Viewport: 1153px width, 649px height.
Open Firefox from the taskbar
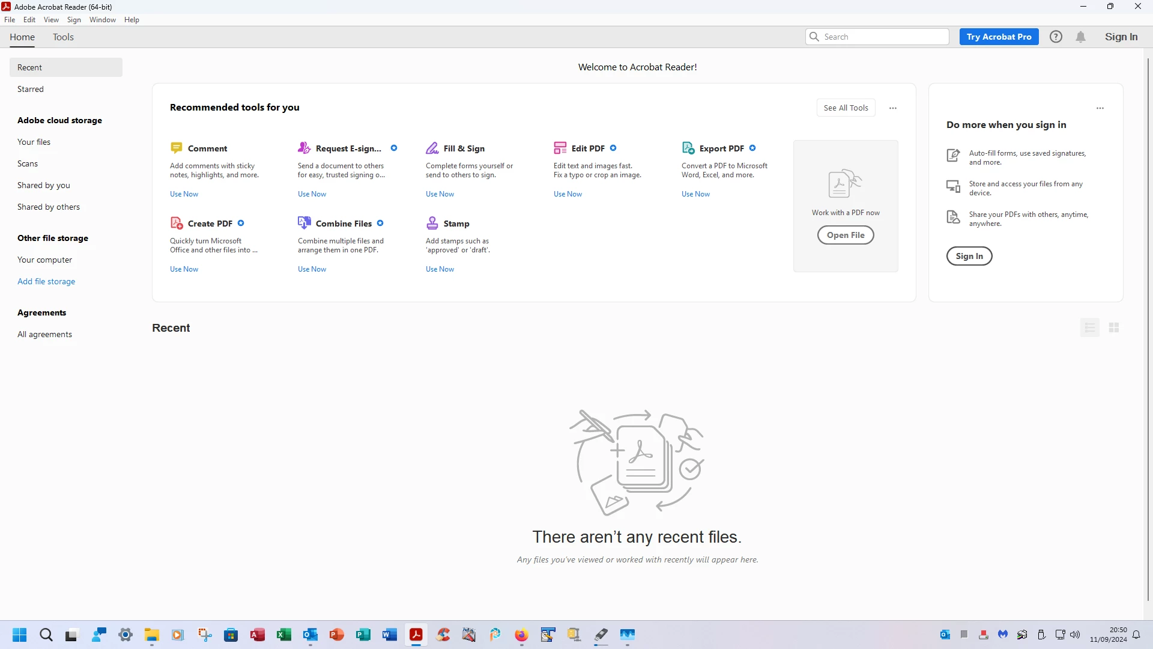point(521,635)
